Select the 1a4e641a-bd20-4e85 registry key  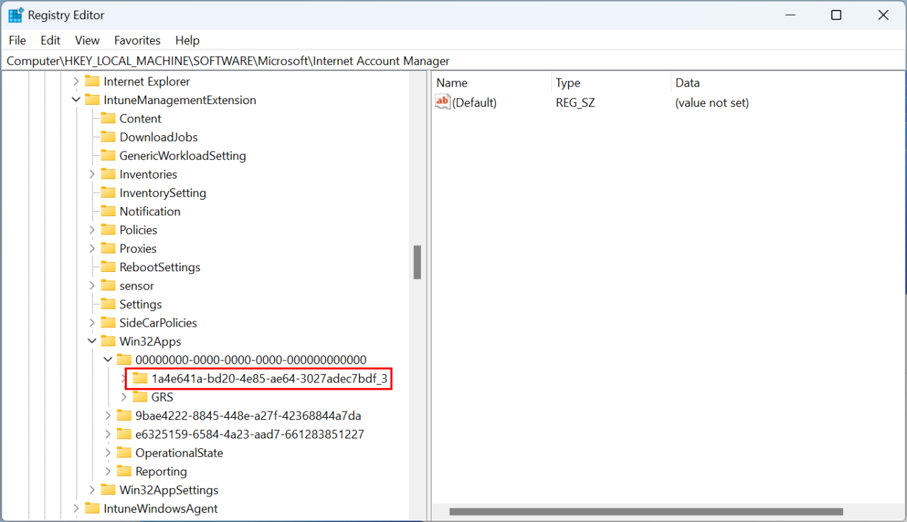click(269, 379)
